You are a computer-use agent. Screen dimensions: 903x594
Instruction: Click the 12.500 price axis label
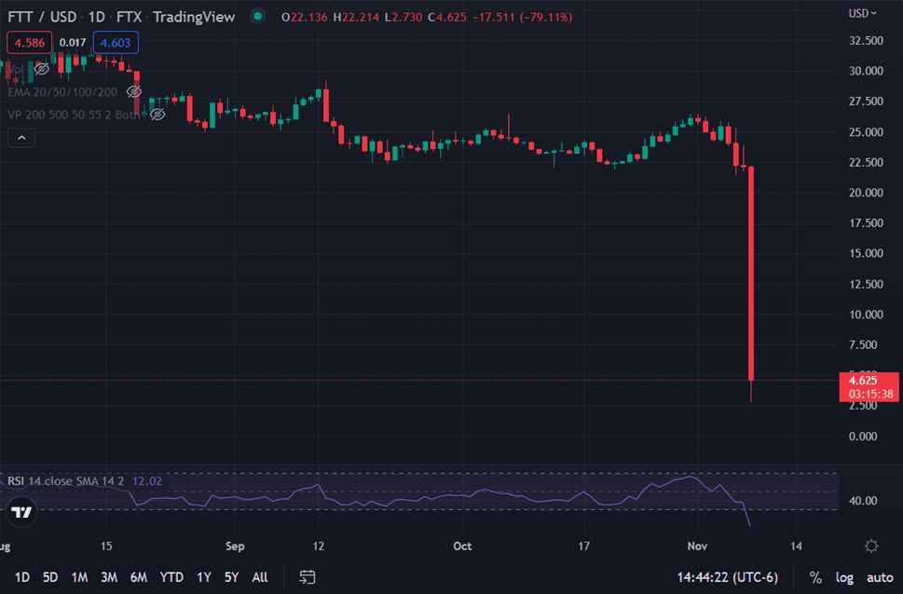tap(866, 284)
